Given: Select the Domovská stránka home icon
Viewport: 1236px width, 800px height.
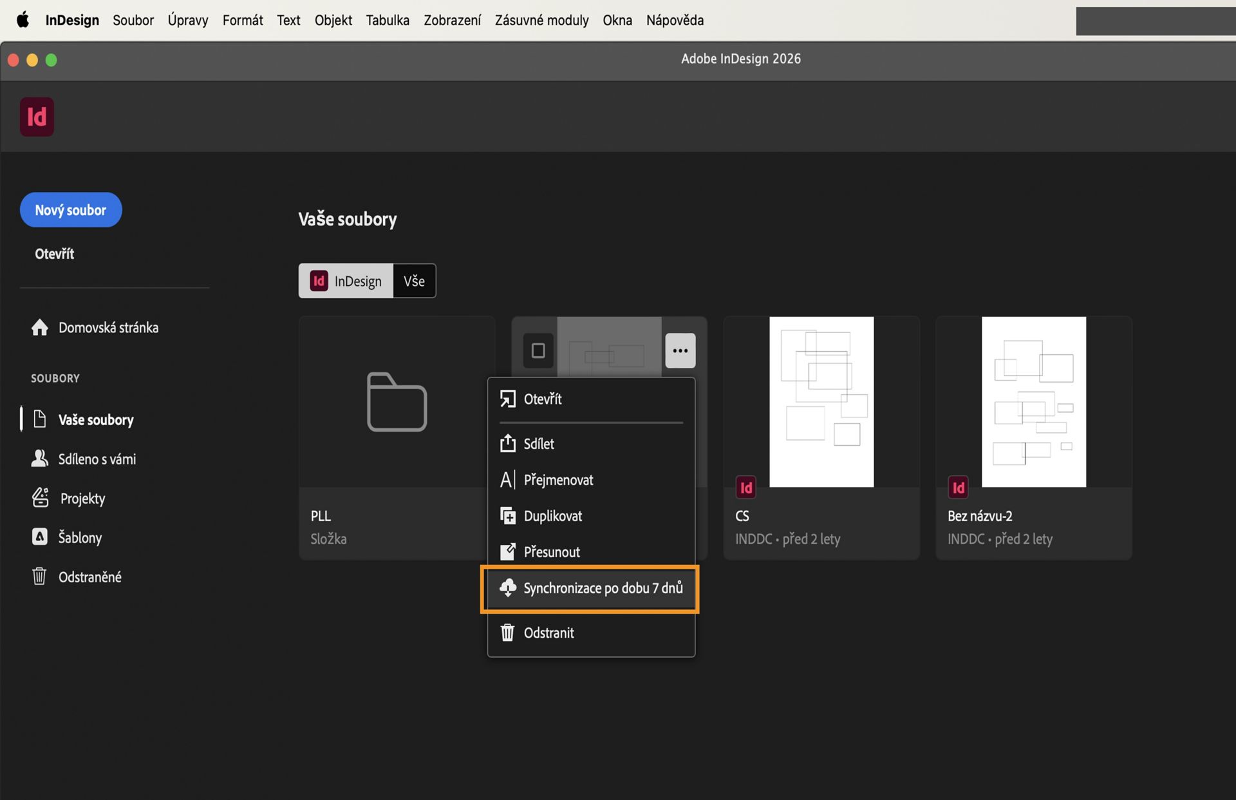Looking at the screenshot, I should point(40,327).
